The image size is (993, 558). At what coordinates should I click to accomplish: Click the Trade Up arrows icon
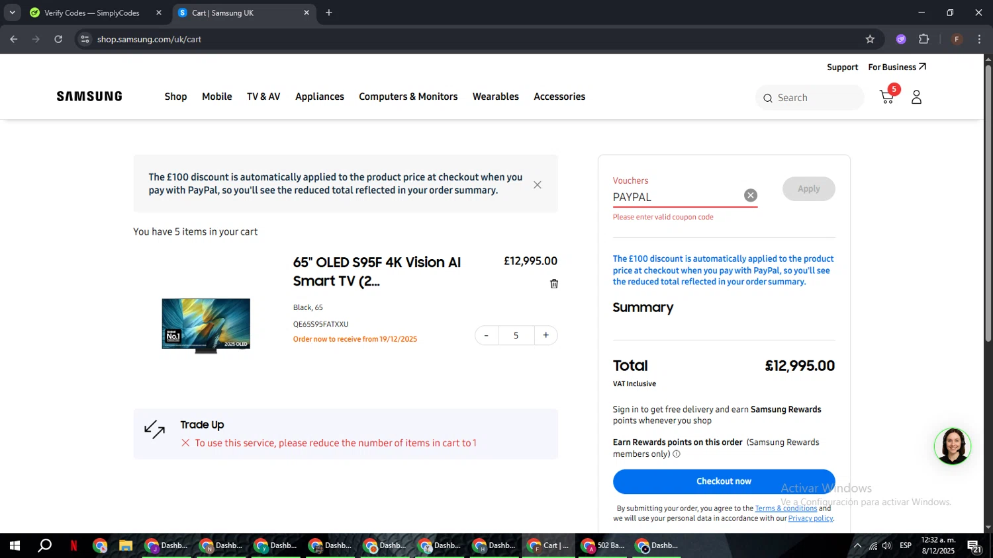[154, 430]
